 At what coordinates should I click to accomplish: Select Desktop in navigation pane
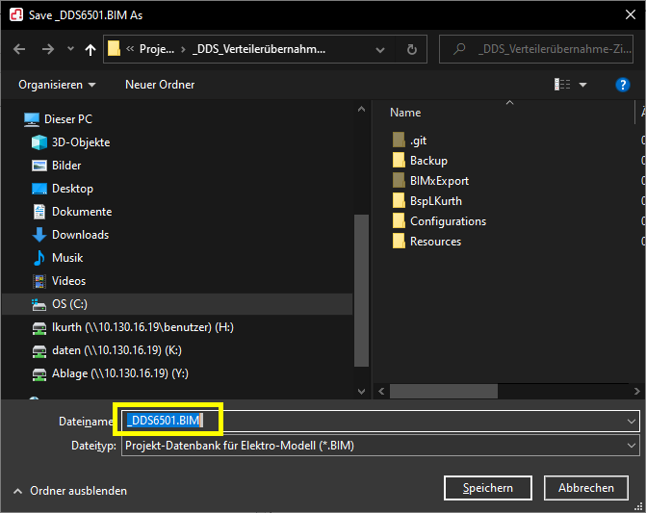(x=72, y=189)
